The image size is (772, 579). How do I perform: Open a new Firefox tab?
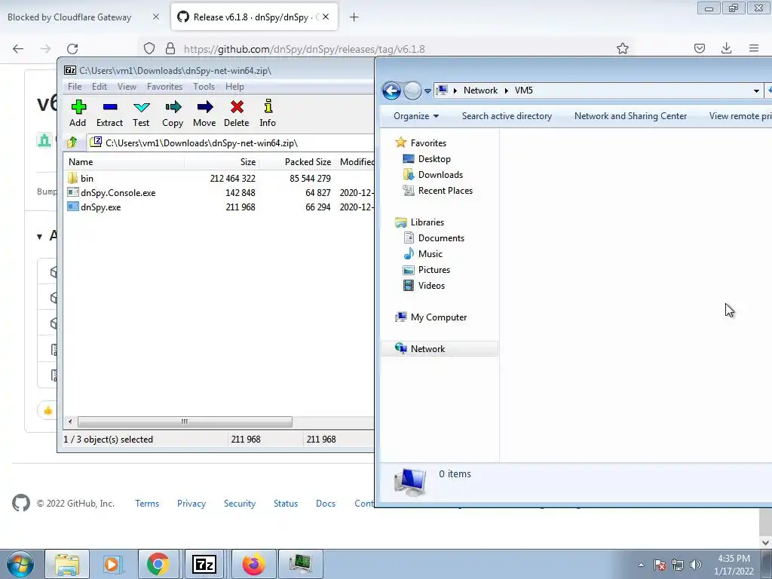354,17
